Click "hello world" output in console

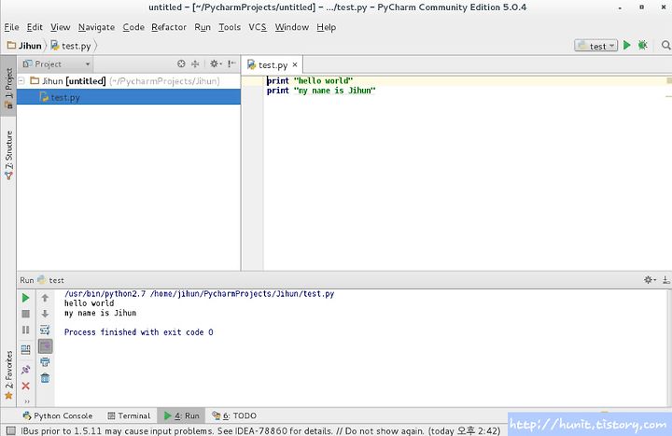[x=90, y=303]
